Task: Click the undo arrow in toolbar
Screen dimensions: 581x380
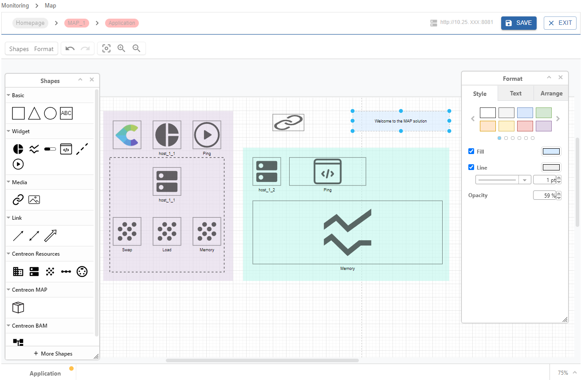Action: click(70, 49)
